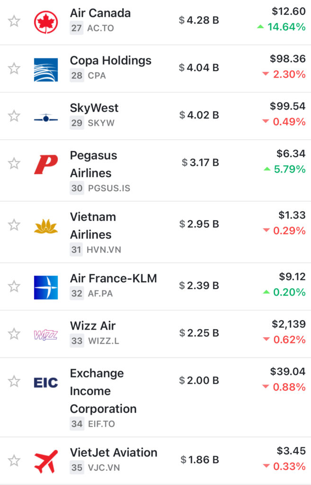Select the PGSUS.IS ticker symbol
This screenshot has width=311, height=485.
109,188
